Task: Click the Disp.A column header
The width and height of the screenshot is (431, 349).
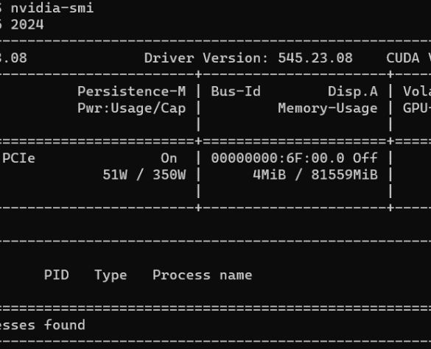Action: tap(353, 92)
